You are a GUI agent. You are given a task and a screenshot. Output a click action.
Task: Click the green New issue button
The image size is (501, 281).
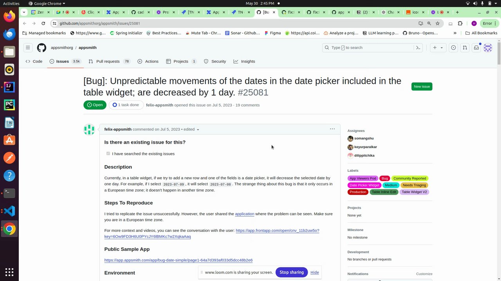click(x=422, y=86)
